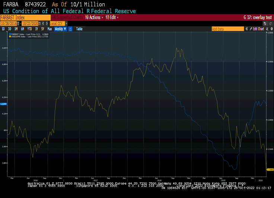Viewport: 274px width, 198px height.
Task: Click the legend/checklist icon beside Edit Chart
Action: pyautogui.click(x=267, y=29)
